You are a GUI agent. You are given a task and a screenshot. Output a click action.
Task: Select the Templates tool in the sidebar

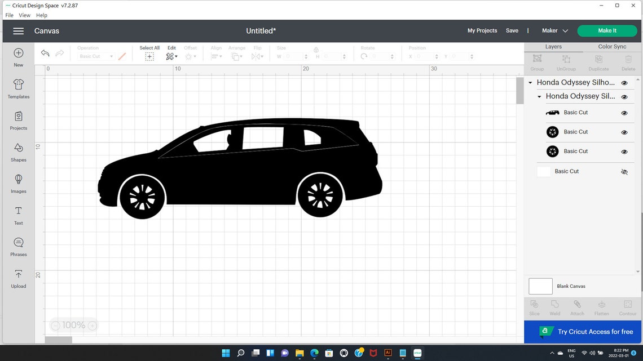tap(18, 89)
